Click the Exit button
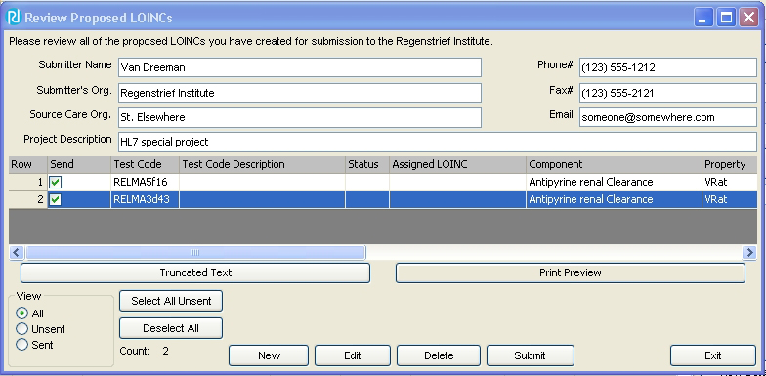The image size is (766, 376). coord(713,355)
